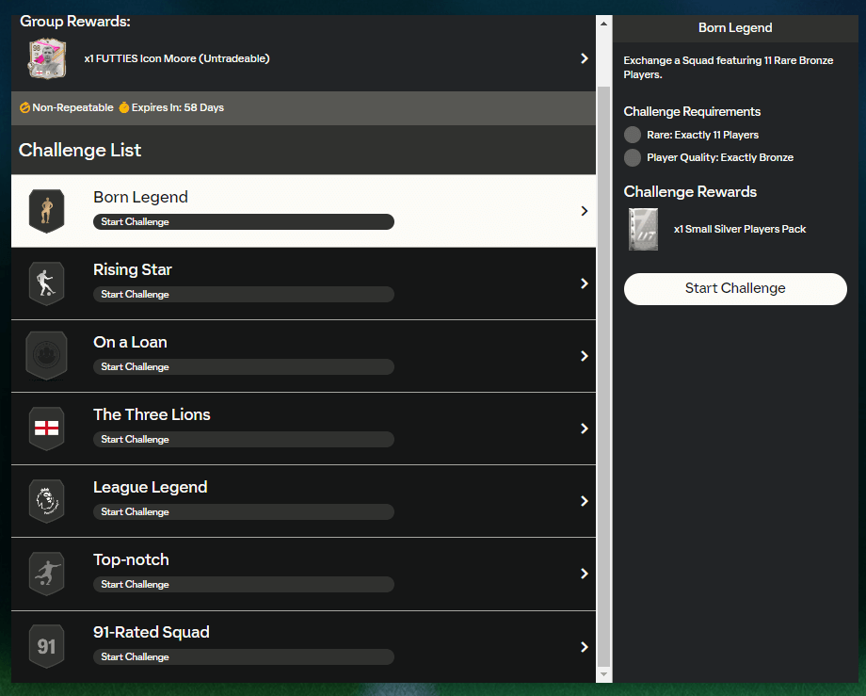Select the On a Loan challenge title

click(x=130, y=342)
